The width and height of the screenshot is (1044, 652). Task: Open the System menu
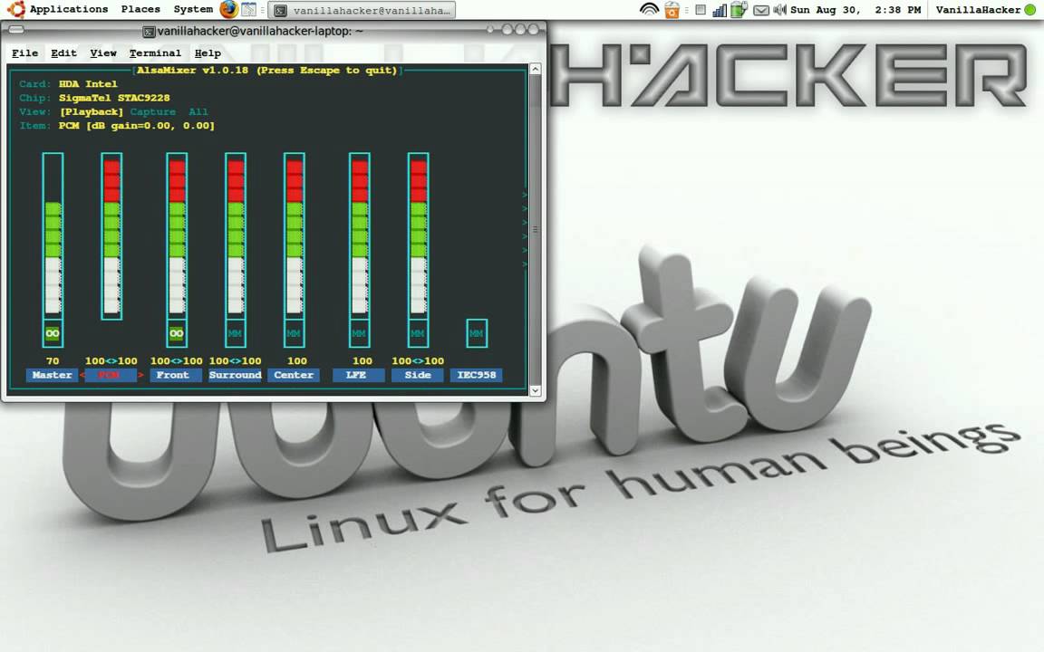193,9
